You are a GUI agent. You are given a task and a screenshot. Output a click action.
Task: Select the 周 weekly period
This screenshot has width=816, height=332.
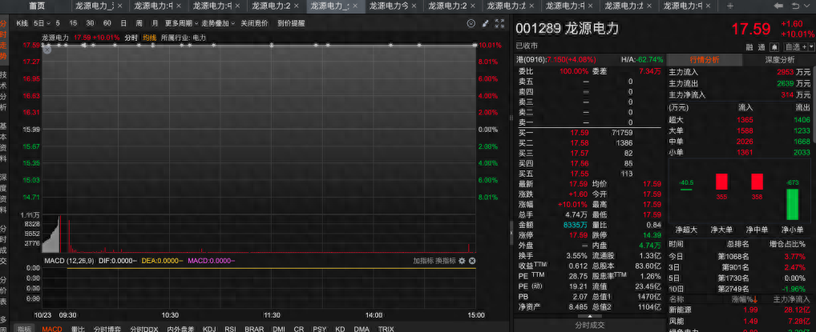(x=139, y=23)
